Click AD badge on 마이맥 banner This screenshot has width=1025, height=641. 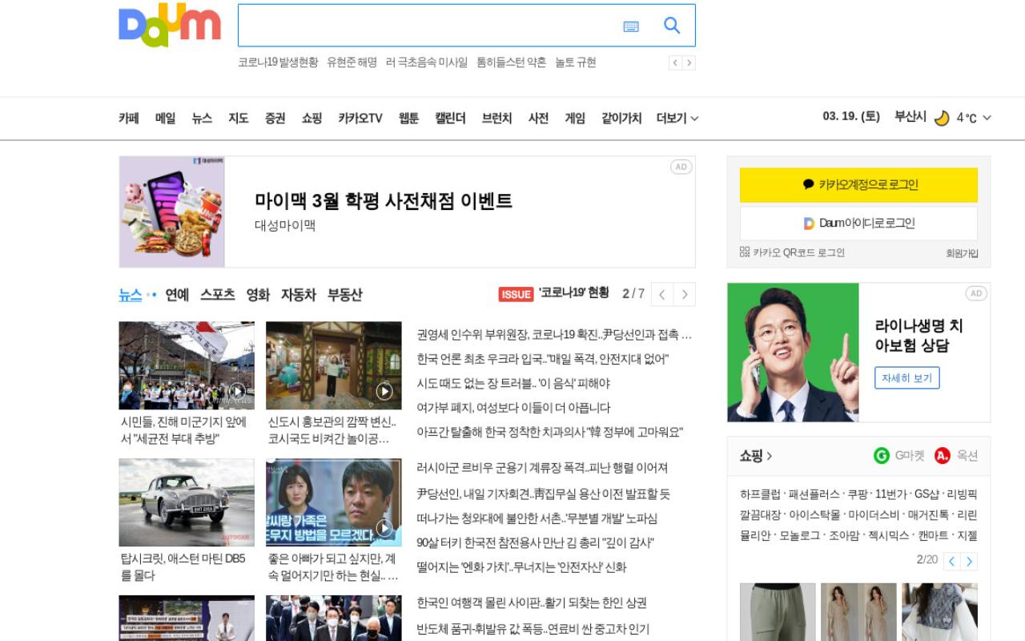pyautogui.click(x=681, y=167)
